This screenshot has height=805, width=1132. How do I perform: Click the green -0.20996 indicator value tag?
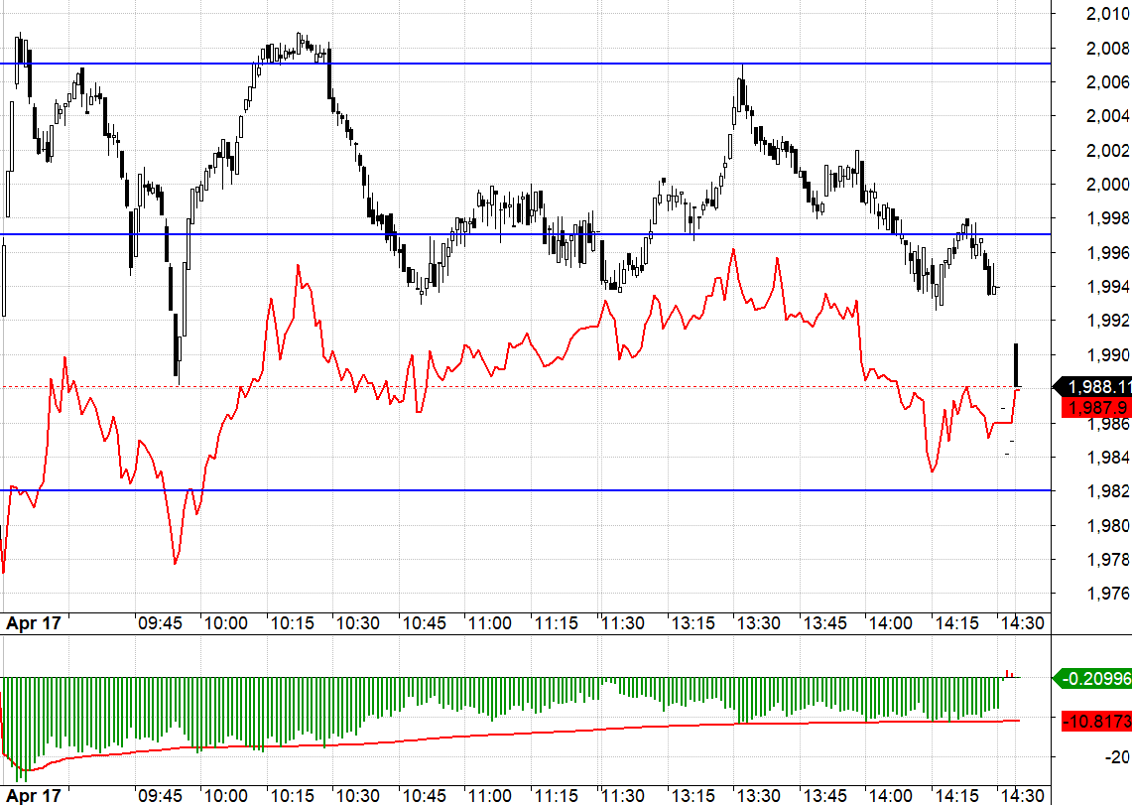point(1095,679)
